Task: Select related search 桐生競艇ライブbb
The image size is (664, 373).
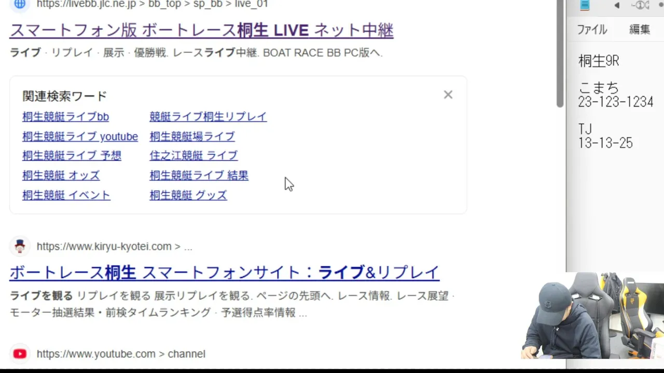Action: click(x=65, y=117)
